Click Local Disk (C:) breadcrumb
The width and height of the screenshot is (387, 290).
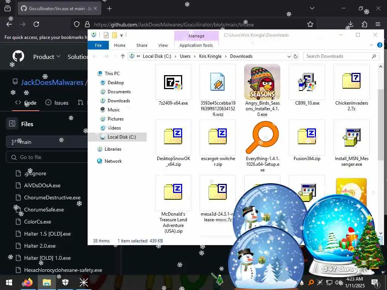(157, 56)
